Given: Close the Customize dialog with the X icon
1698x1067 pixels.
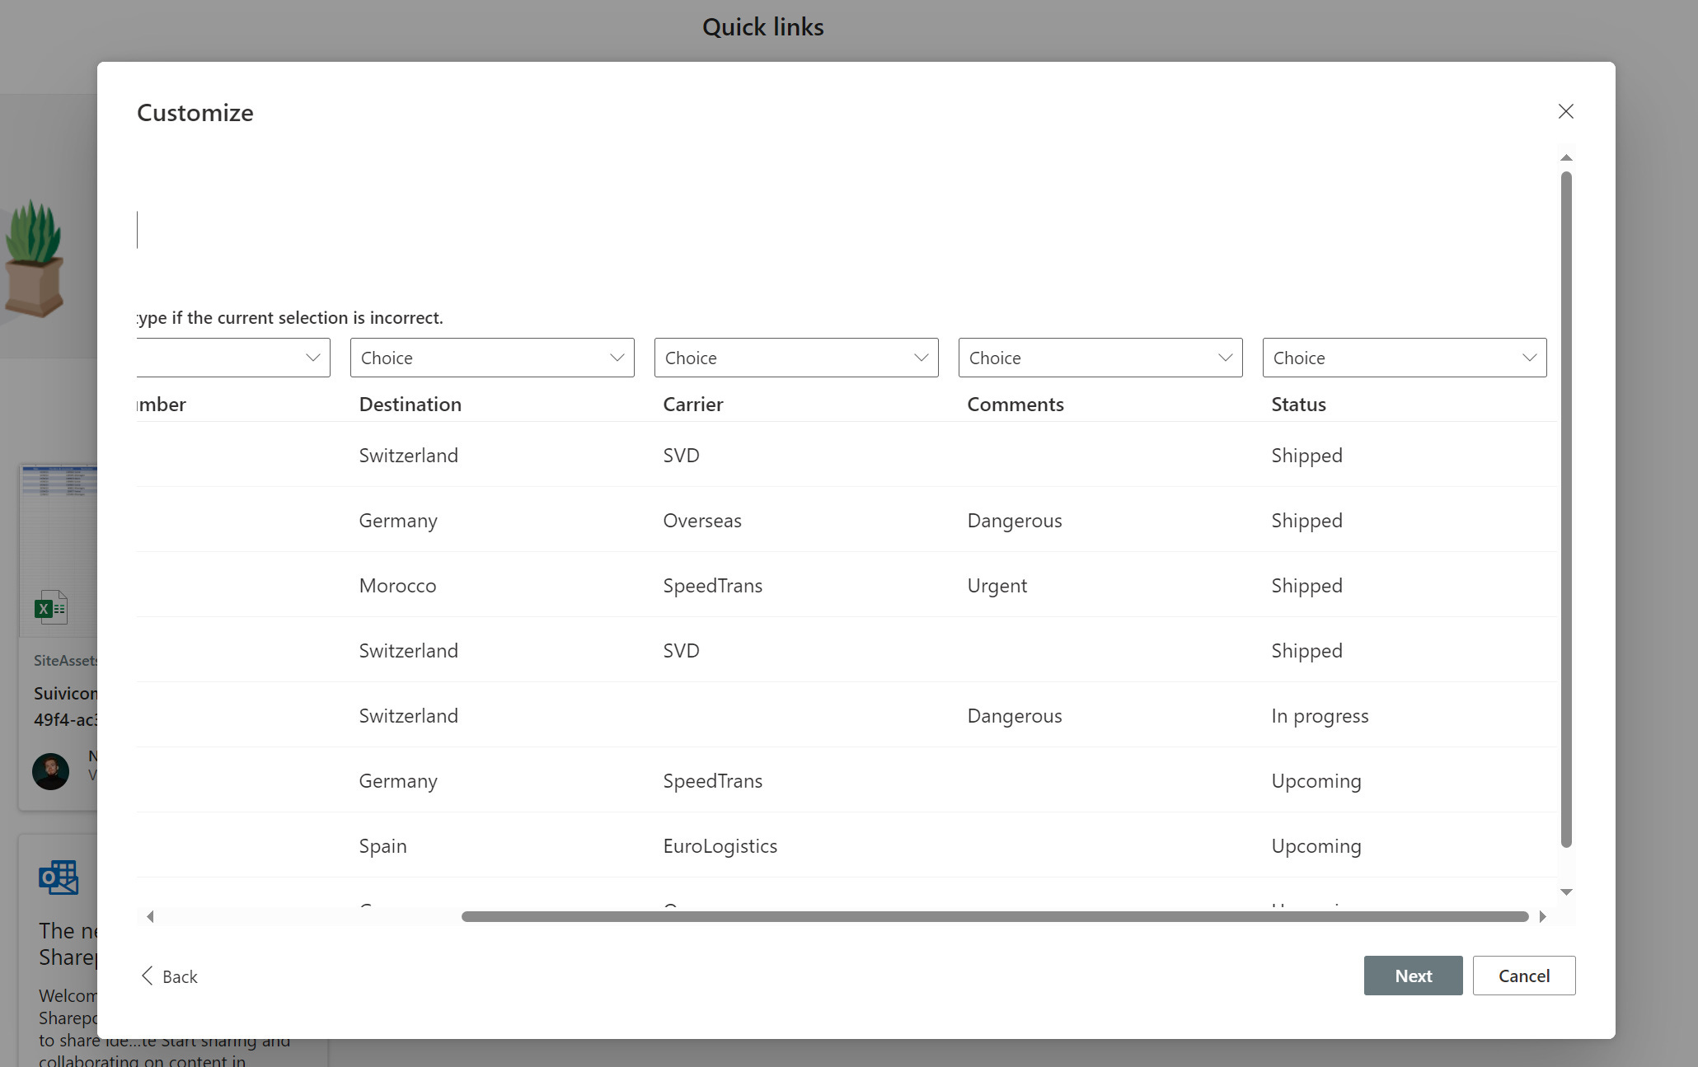Looking at the screenshot, I should tap(1565, 111).
